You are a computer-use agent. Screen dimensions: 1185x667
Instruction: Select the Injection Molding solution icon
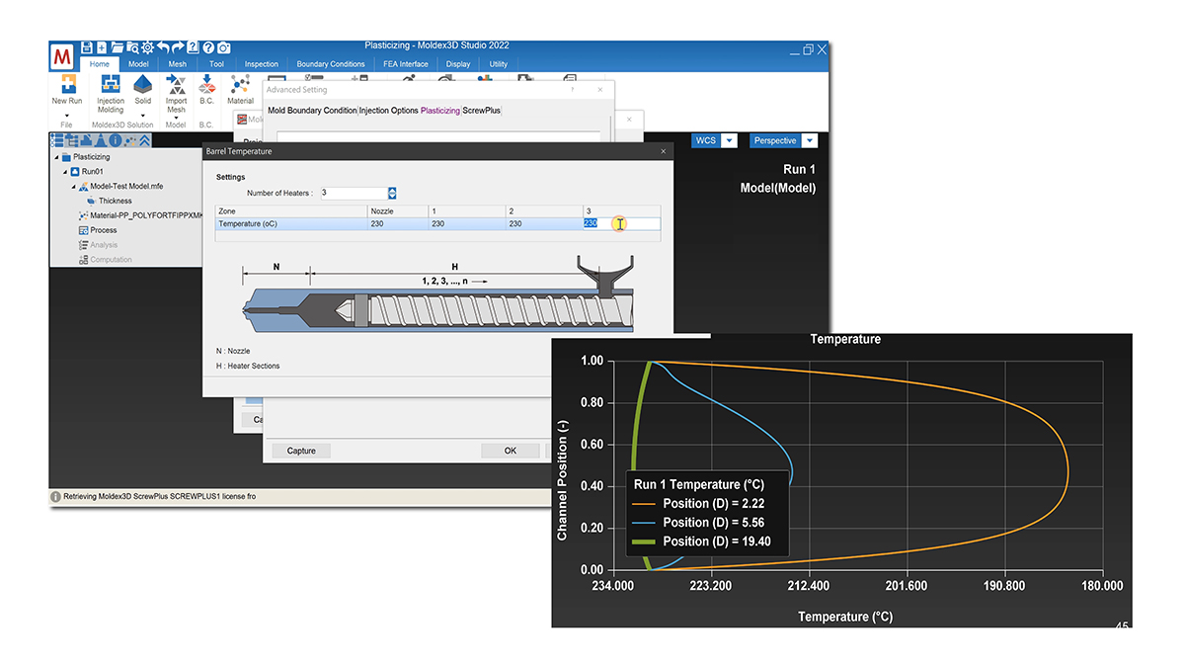click(111, 85)
